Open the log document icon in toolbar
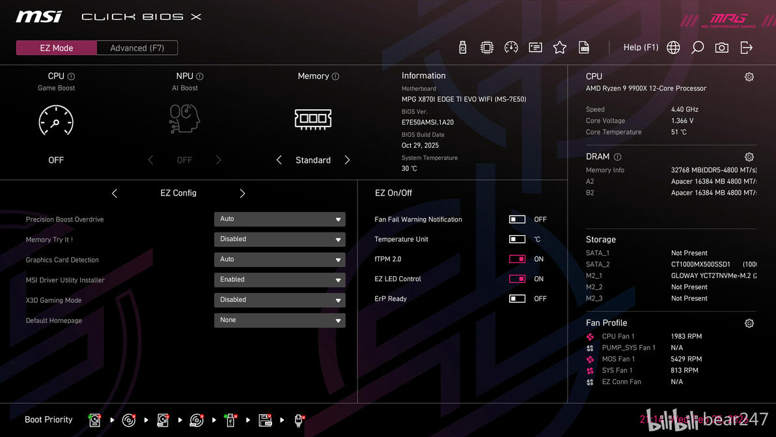The image size is (776, 437). 584,48
